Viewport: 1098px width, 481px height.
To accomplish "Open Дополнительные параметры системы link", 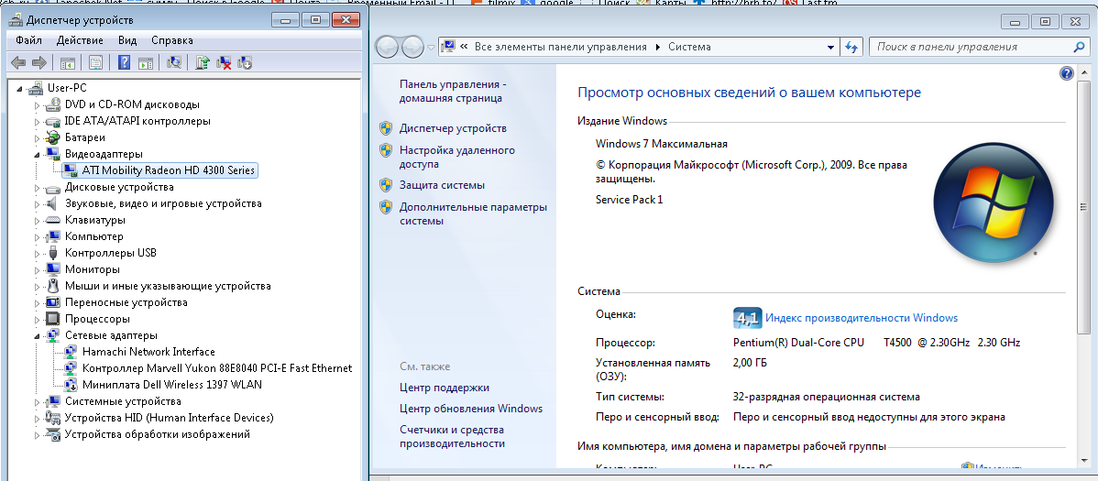I will [x=473, y=214].
